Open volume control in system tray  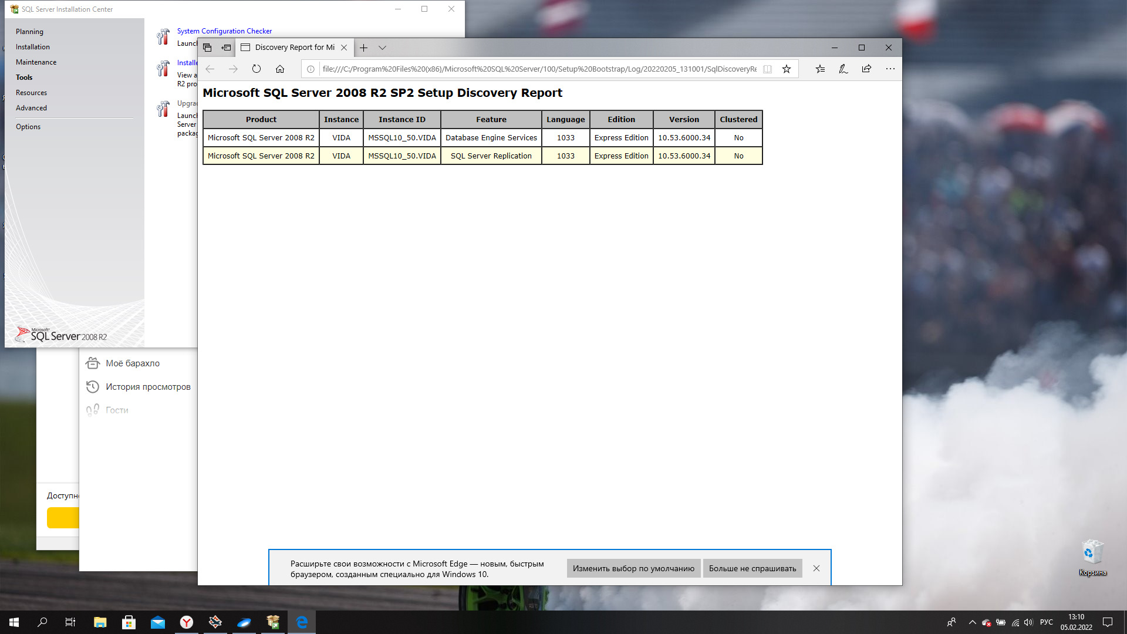(1028, 622)
